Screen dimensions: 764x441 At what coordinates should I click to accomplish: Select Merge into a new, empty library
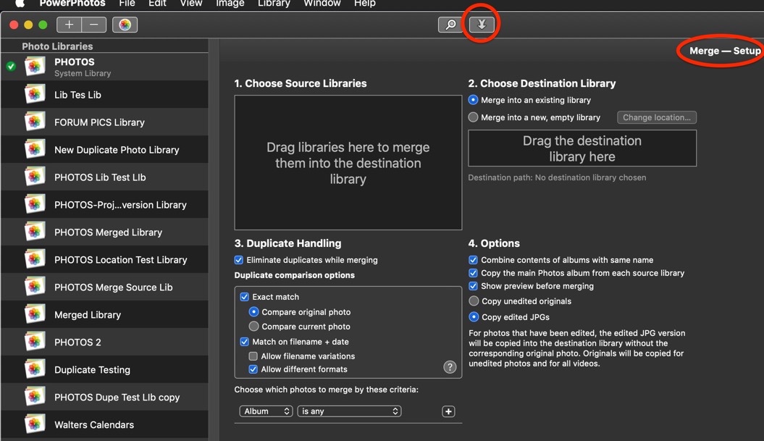(473, 117)
